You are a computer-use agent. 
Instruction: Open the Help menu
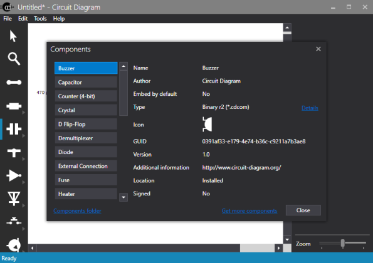[x=59, y=19]
